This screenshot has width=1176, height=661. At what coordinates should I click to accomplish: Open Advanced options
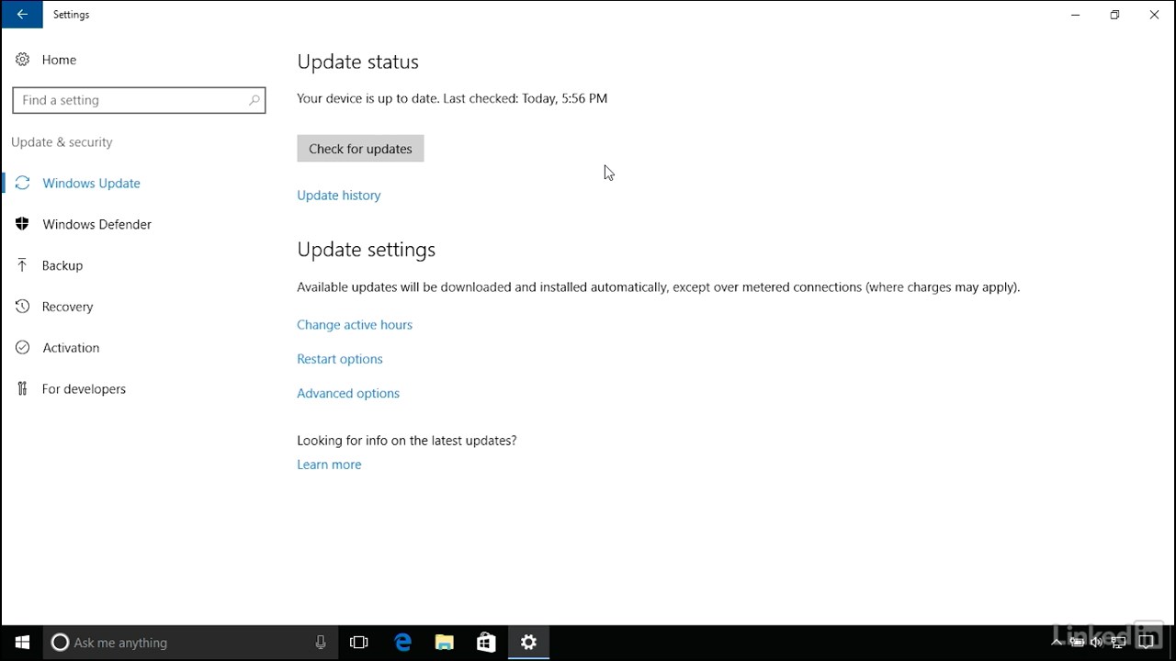pyautogui.click(x=348, y=393)
